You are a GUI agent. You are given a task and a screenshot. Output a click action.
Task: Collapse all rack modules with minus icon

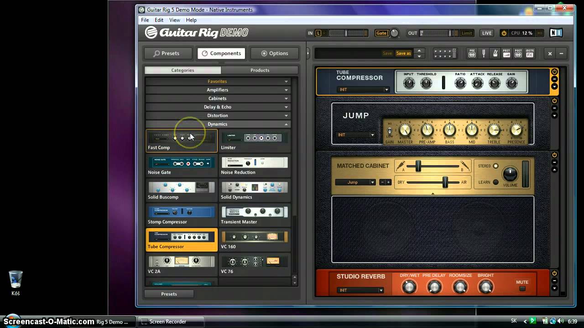(561, 53)
